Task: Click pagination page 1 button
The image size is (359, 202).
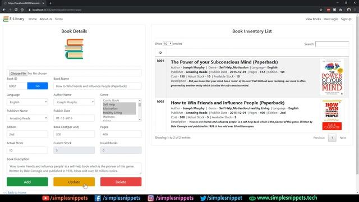Action: 332,137
